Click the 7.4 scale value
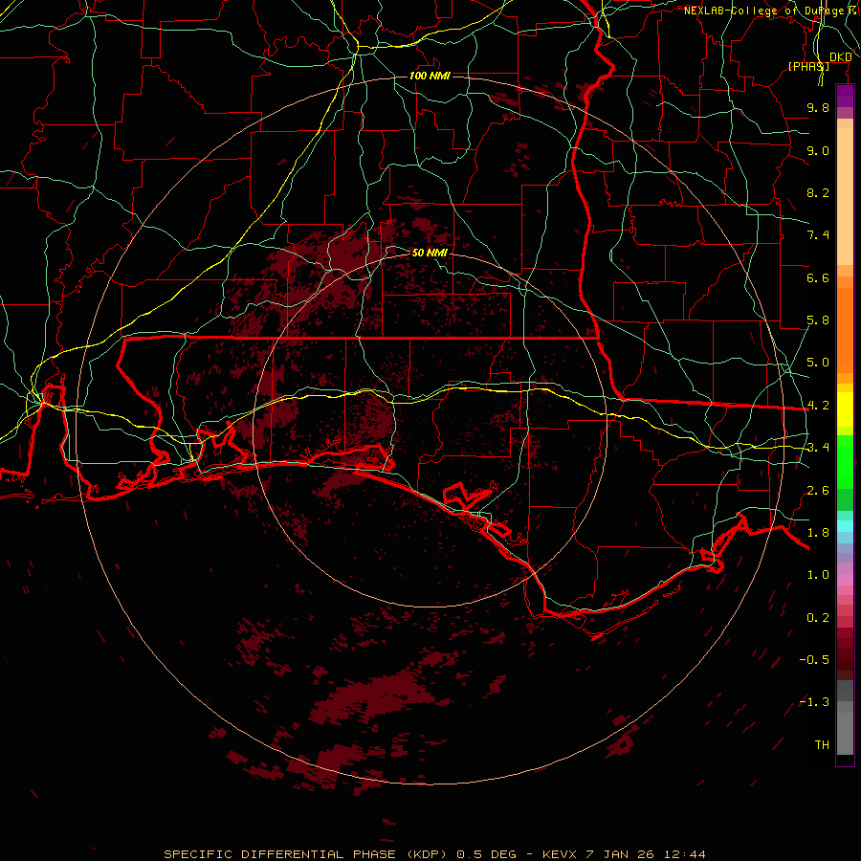The image size is (861, 861). pyautogui.click(x=818, y=235)
